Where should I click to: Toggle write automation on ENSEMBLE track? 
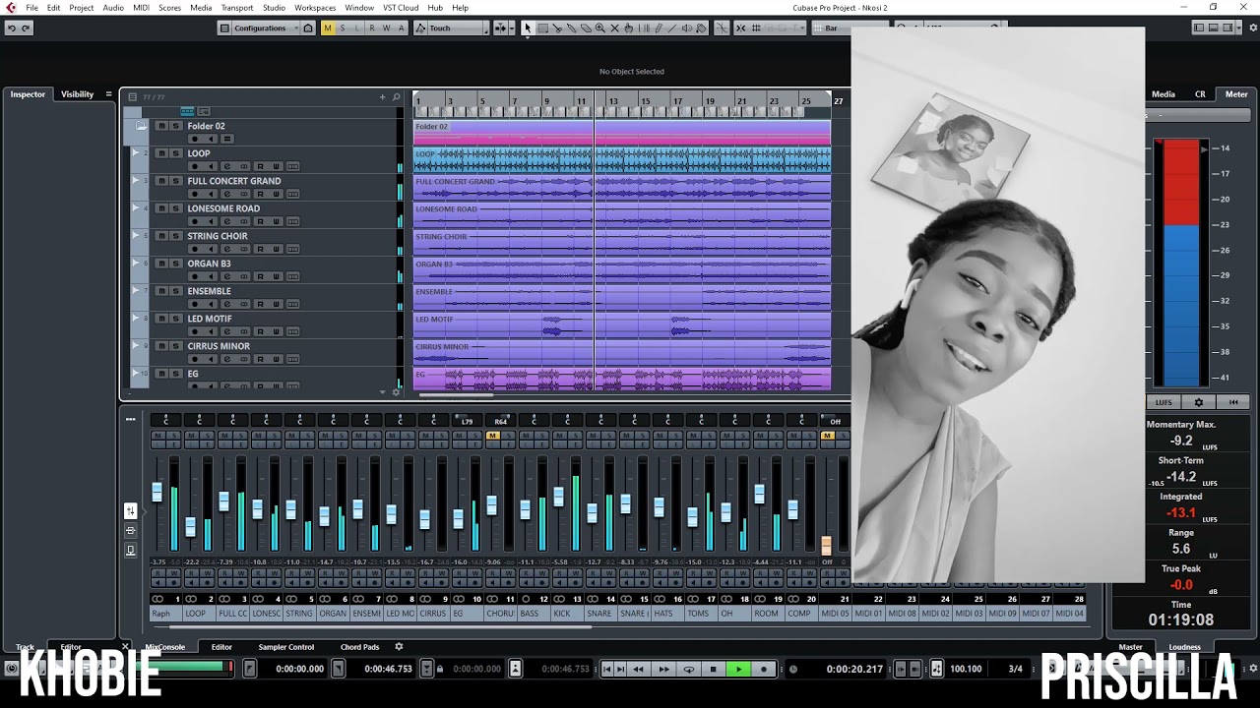(277, 304)
